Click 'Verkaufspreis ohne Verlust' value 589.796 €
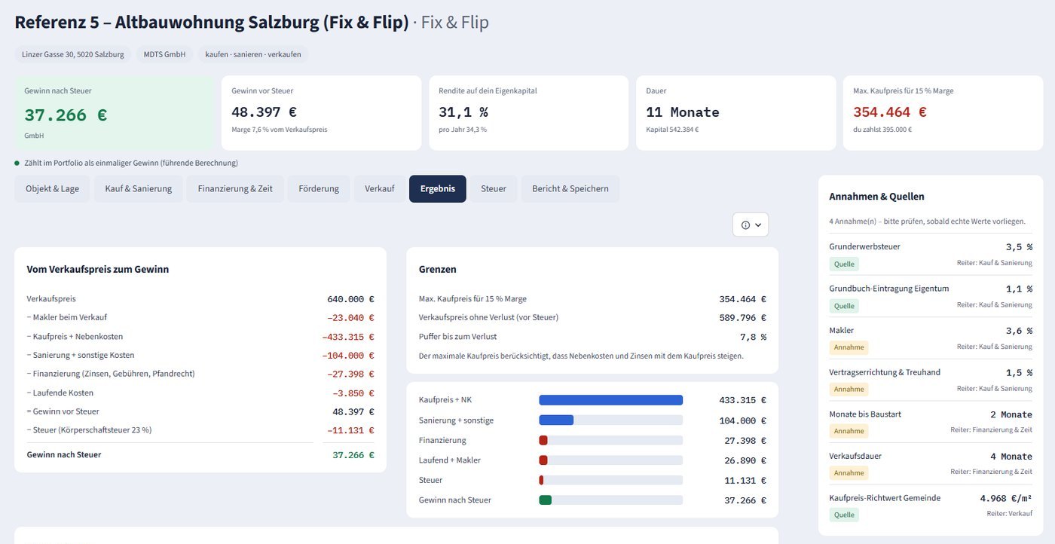The width and height of the screenshot is (1055, 544). tap(742, 318)
